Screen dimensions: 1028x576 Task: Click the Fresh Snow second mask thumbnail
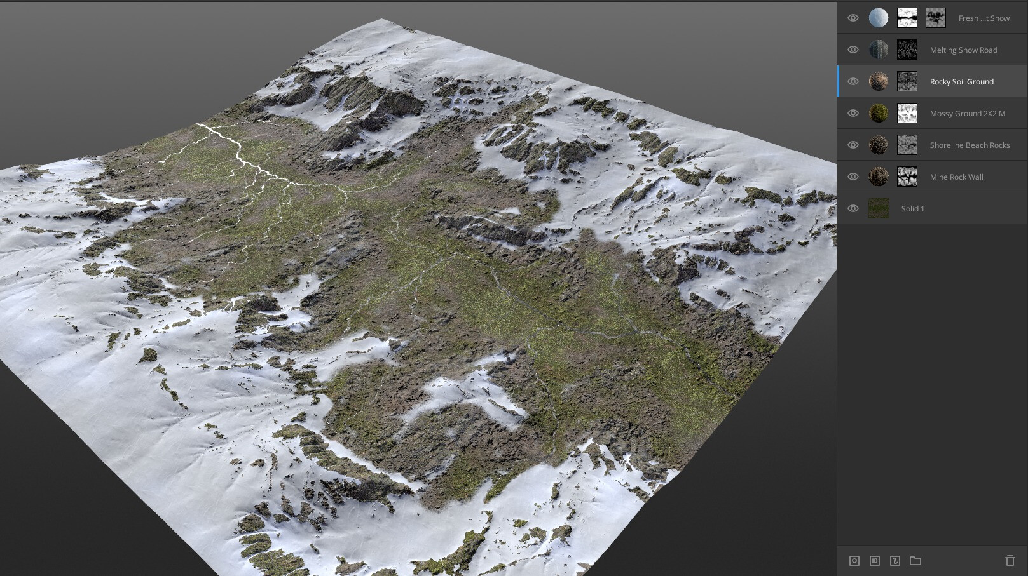click(935, 18)
